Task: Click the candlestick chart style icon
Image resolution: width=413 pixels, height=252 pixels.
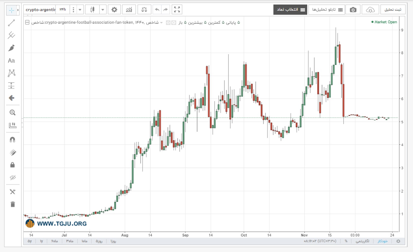Action: [x=92, y=10]
